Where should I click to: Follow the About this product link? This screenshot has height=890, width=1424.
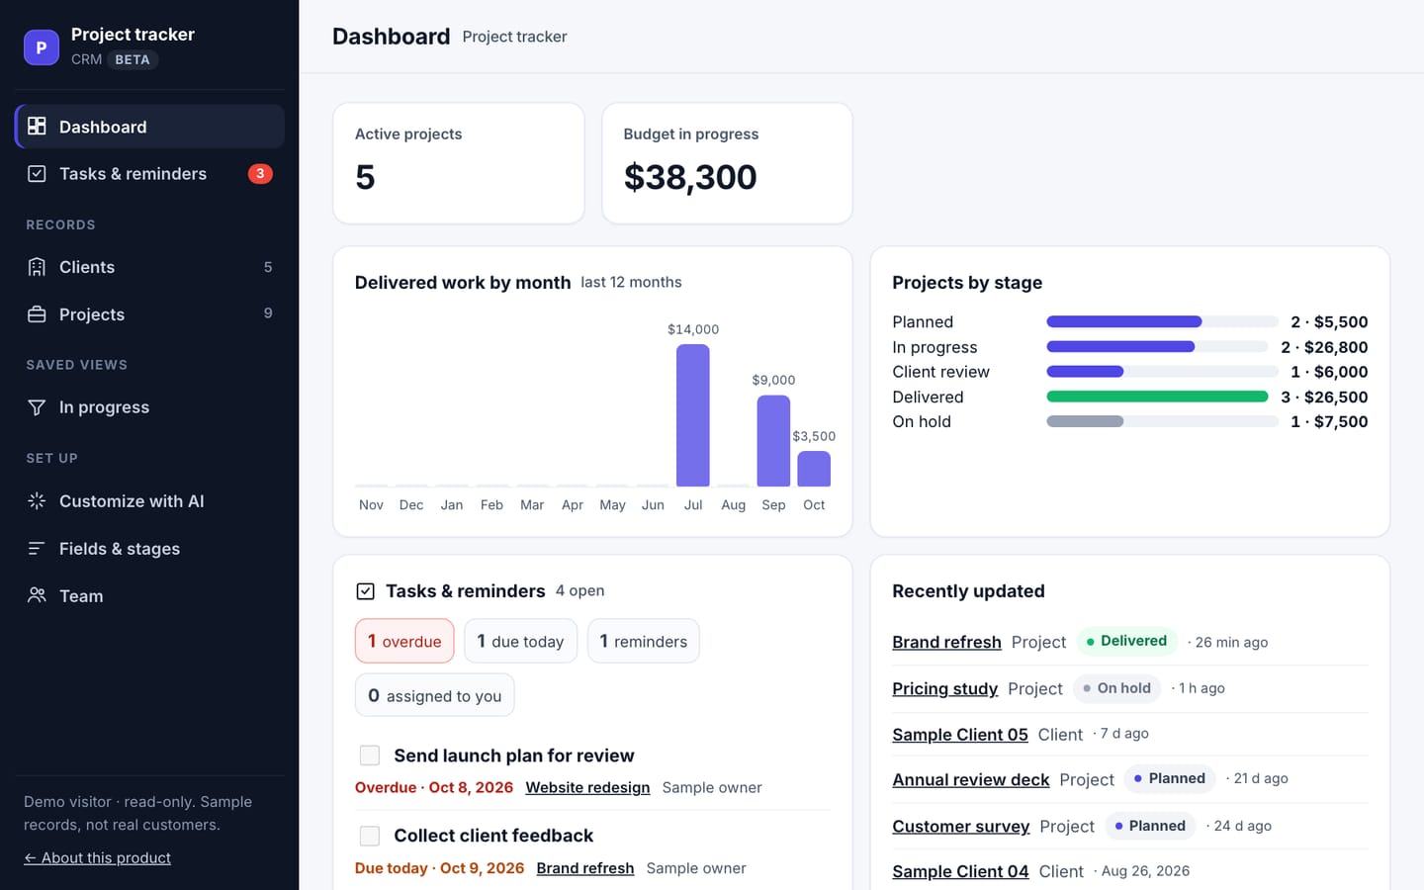[97, 857]
